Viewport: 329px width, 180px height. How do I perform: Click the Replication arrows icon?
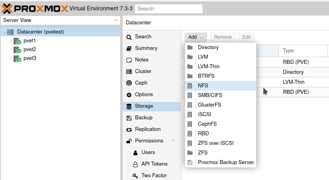129,129
